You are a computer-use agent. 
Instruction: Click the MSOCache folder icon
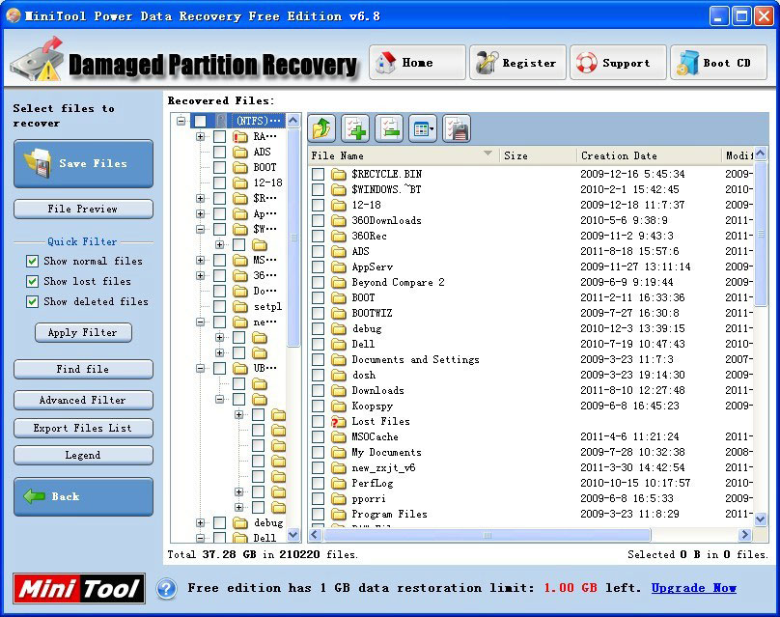(339, 436)
